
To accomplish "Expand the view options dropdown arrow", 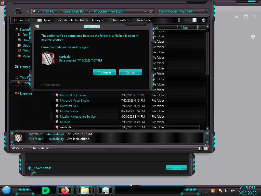I will [186, 20].
